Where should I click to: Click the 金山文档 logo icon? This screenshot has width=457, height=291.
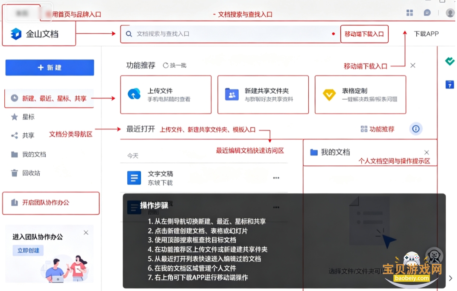click(x=16, y=34)
